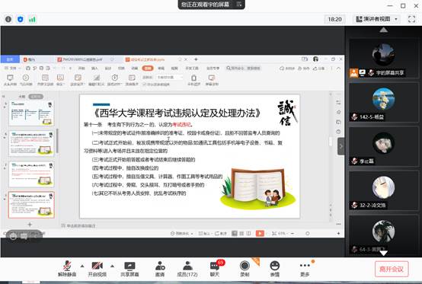422x284 pixels.
Task: Check the network signal status icon
Action: click(x=32, y=19)
